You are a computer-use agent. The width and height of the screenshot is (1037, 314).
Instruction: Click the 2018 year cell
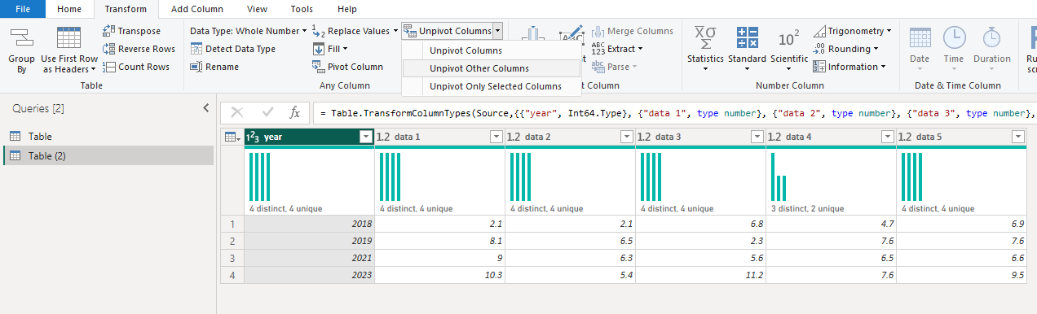(x=309, y=223)
